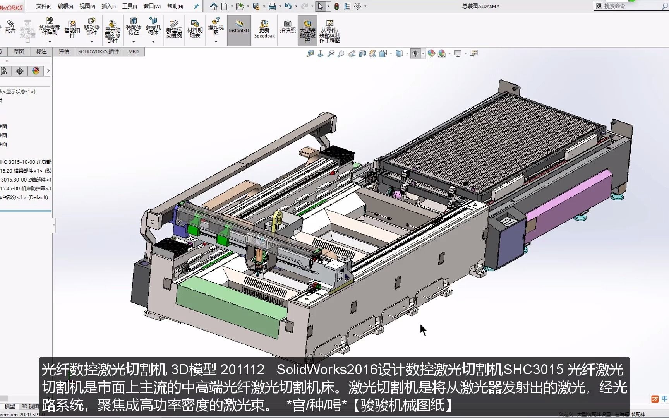Switch to the 标注 Annotation tab

click(x=41, y=51)
